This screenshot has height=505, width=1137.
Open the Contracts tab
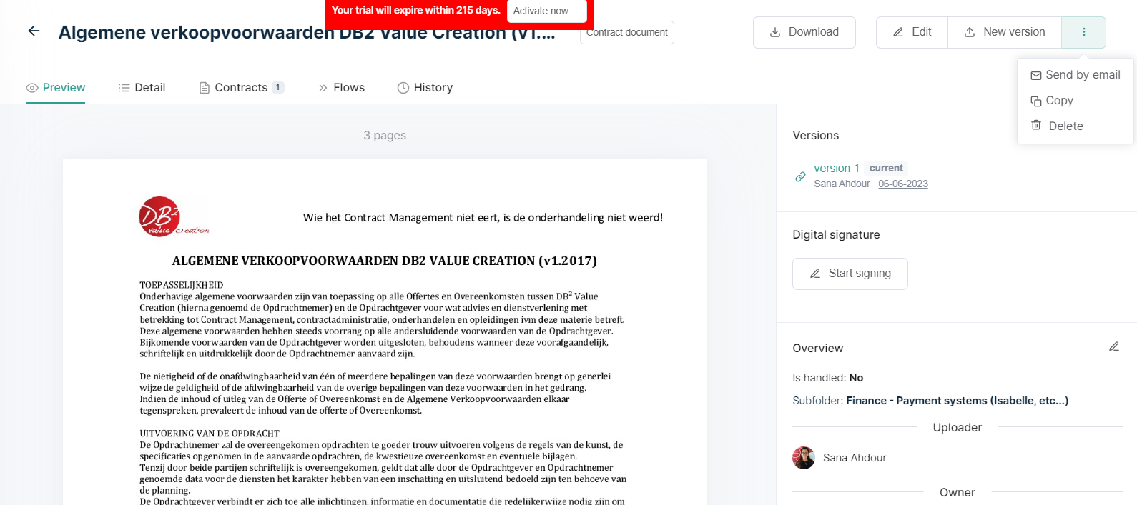241,87
